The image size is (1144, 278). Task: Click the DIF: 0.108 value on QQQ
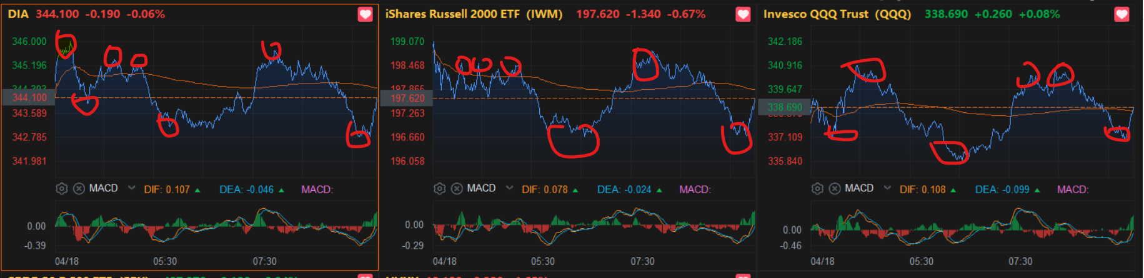[x=923, y=189]
